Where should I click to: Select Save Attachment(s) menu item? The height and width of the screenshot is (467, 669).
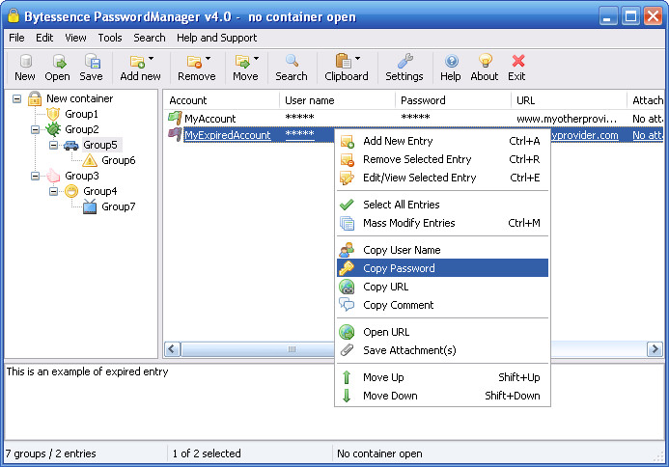pos(442,350)
